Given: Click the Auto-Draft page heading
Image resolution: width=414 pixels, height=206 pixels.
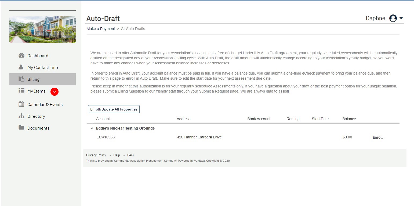Looking at the screenshot, I should [x=103, y=19].
